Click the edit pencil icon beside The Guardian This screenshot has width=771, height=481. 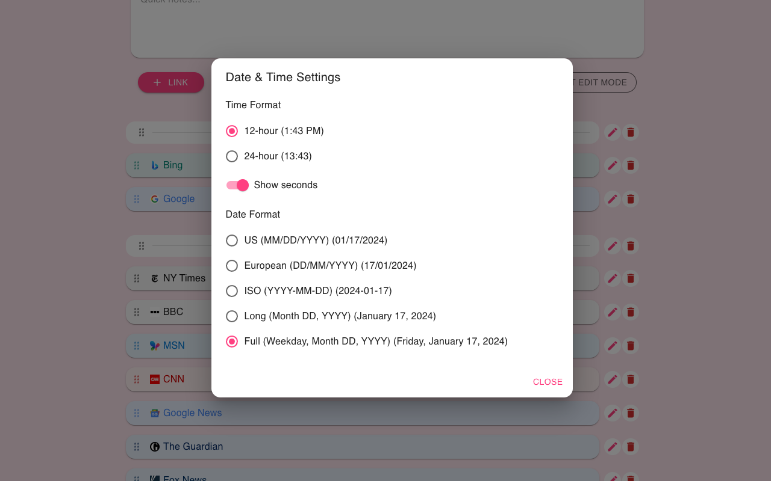[x=612, y=447]
